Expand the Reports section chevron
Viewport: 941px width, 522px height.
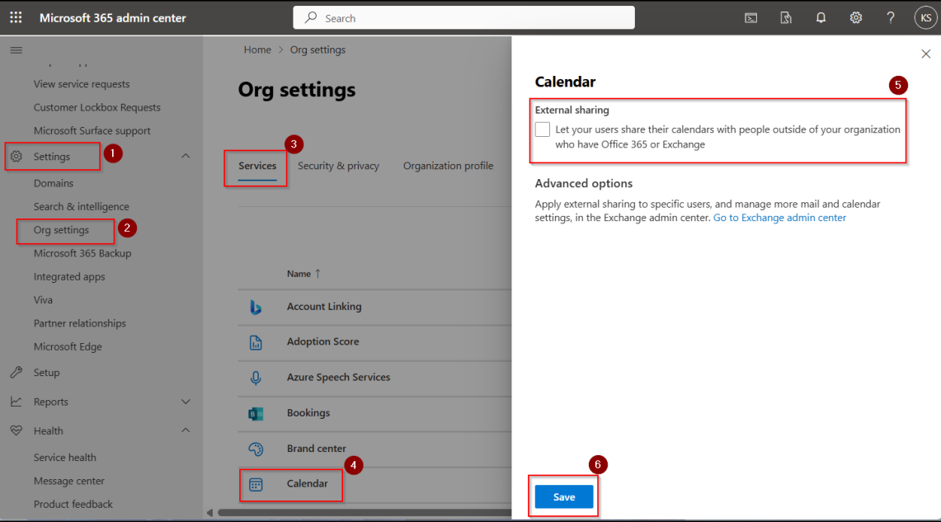click(x=186, y=402)
